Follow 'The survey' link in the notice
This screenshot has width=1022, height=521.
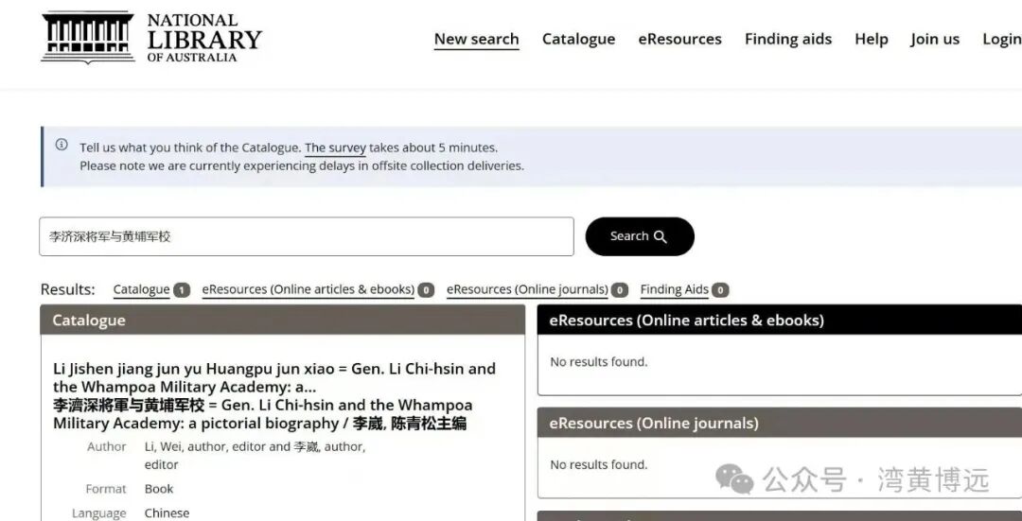(335, 148)
